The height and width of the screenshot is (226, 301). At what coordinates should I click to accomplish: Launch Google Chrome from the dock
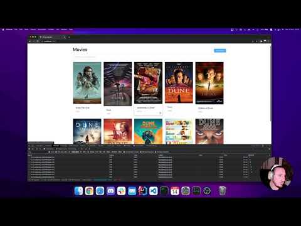(x=89, y=191)
